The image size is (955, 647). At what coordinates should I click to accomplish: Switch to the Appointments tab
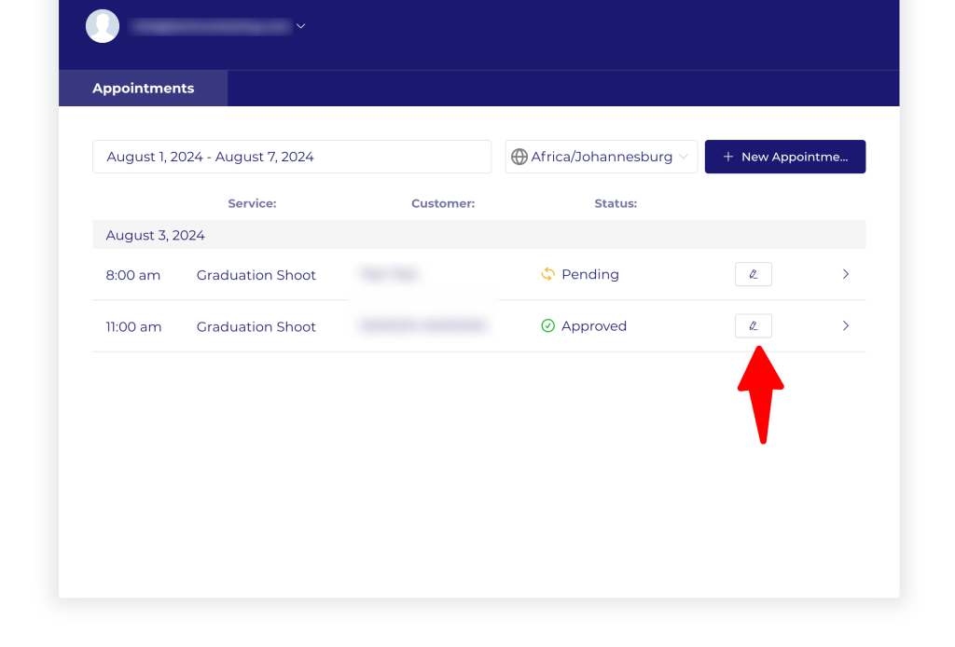(x=143, y=89)
